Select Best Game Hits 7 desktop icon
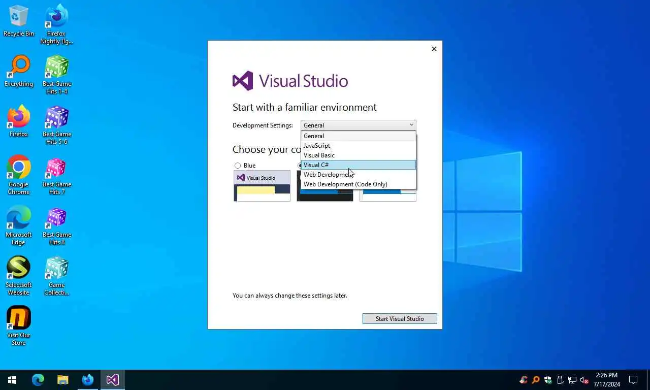 57,175
